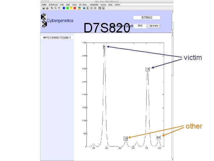This screenshot has width=214, height=161.
Task: Open the Database menu
Action: (x=53, y=5)
